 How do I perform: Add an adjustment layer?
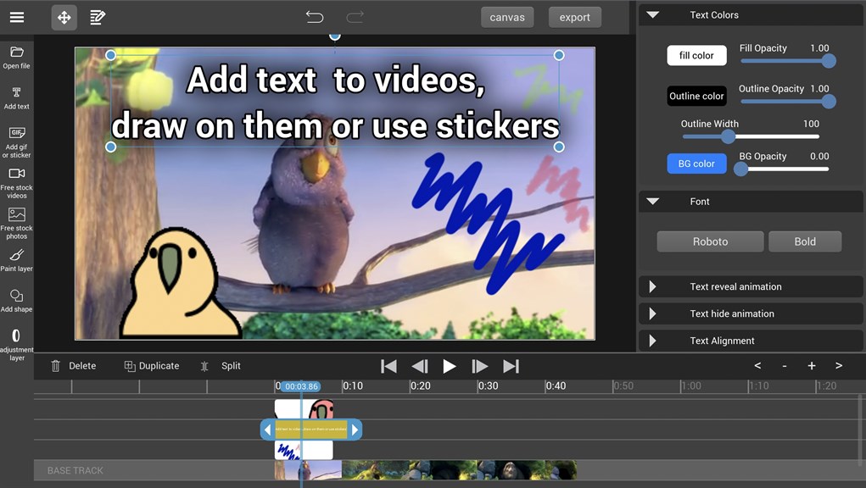coord(16,336)
